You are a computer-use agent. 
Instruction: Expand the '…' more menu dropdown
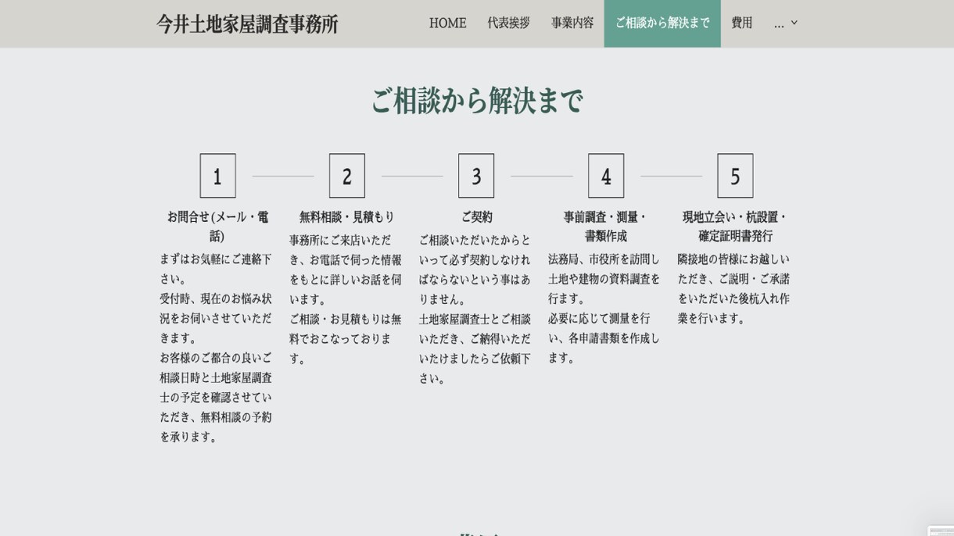(x=785, y=23)
